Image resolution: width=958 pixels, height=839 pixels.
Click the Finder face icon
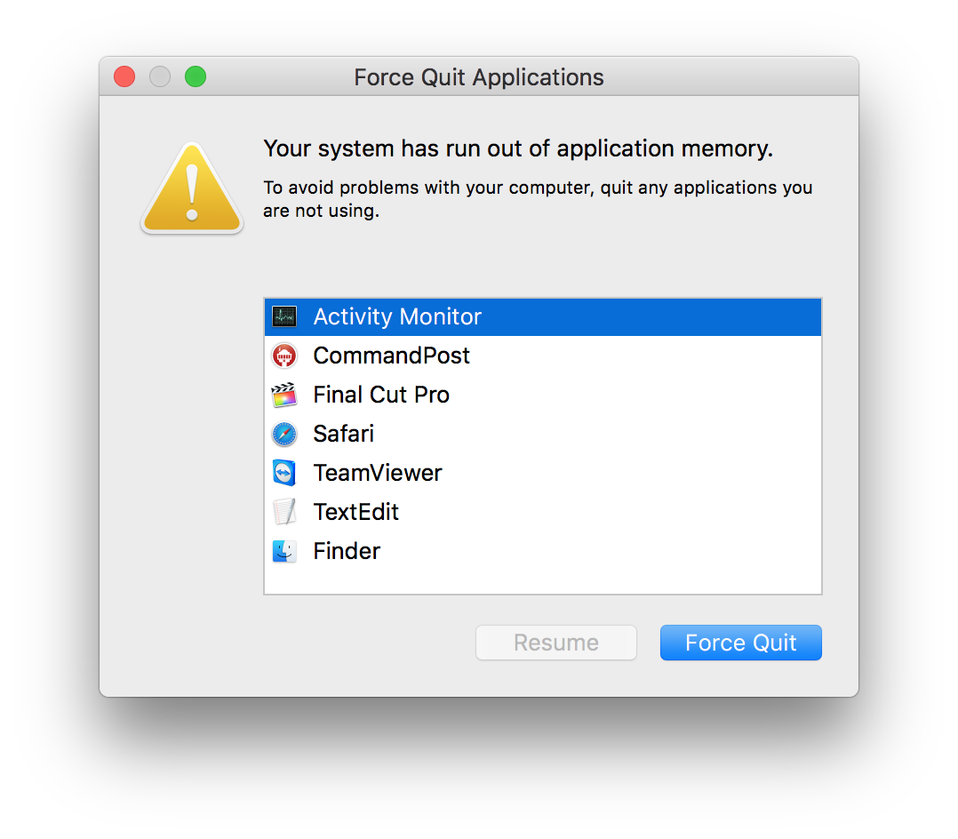pyautogui.click(x=284, y=551)
